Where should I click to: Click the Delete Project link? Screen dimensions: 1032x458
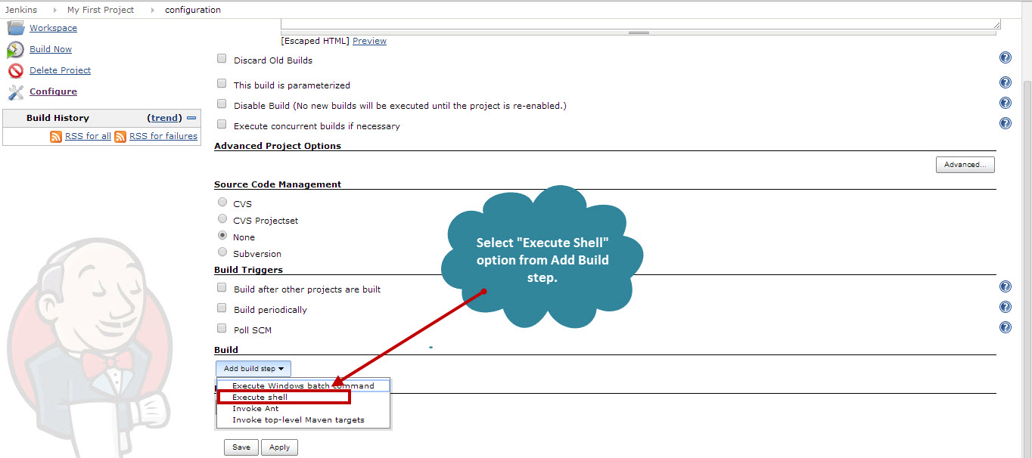pyautogui.click(x=60, y=70)
